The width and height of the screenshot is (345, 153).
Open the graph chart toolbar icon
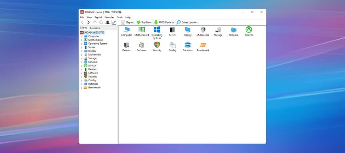(x=114, y=23)
